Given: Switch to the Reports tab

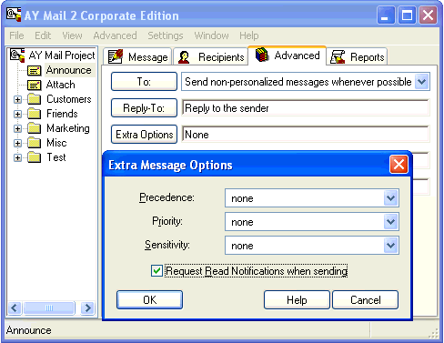Looking at the screenshot, I should coord(357,56).
